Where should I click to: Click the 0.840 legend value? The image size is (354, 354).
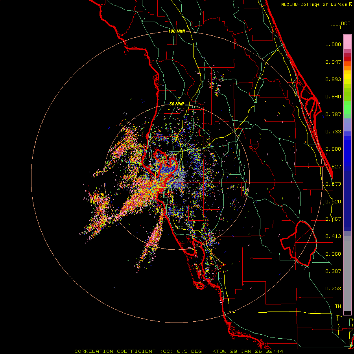[333, 97]
